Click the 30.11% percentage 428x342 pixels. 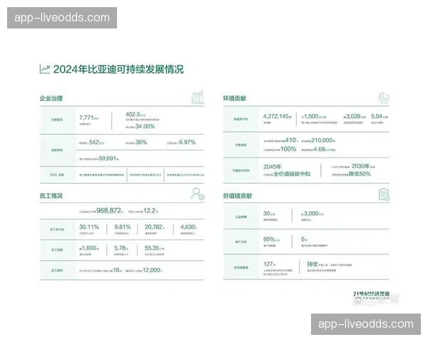point(89,227)
